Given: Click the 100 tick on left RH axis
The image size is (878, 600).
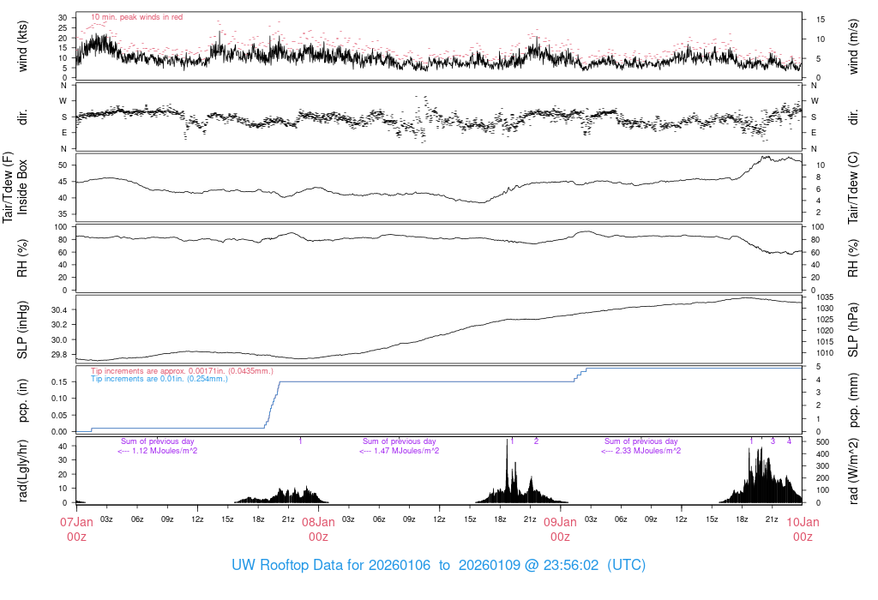Looking at the screenshot, I should pos(61,227).
